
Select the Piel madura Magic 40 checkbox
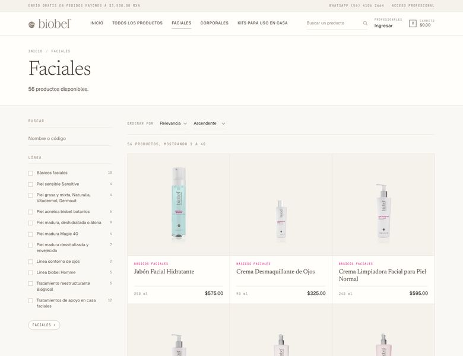click(30, 234)
